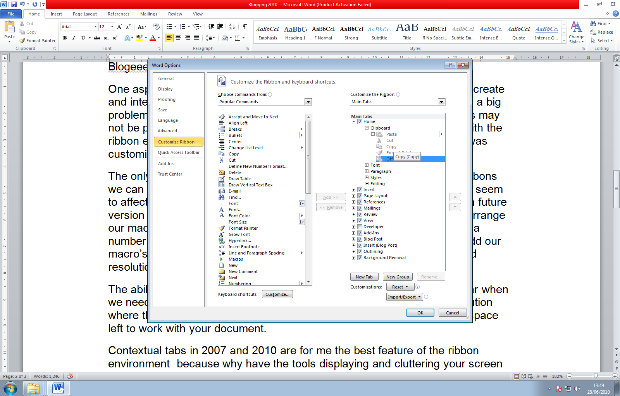Click the New Group button
This screenshot has height=396, width=620.
[398, 277]
